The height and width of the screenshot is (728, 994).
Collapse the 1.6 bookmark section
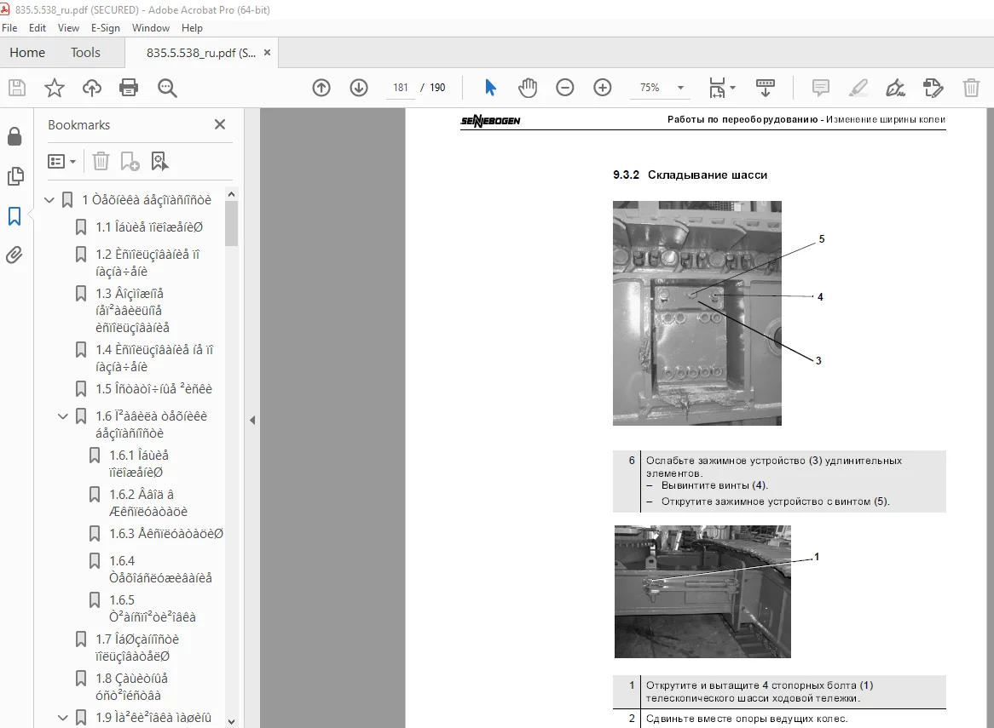63,416
